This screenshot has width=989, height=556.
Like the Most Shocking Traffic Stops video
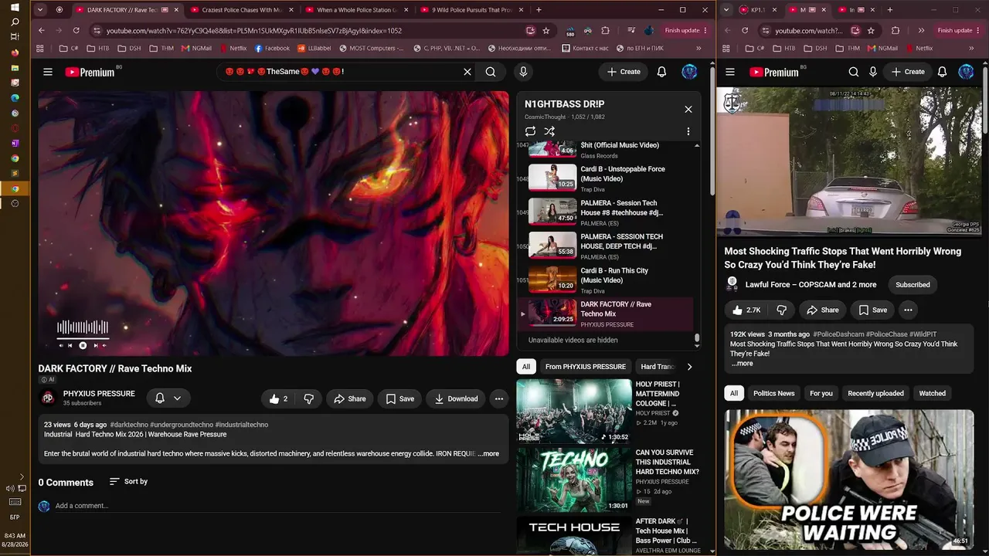746,310
